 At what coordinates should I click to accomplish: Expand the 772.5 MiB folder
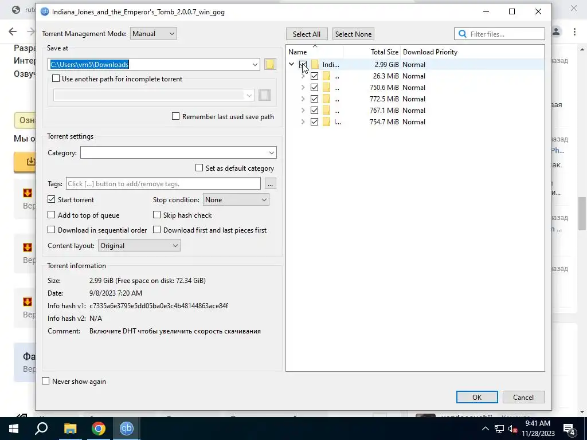tap(303, 99)
